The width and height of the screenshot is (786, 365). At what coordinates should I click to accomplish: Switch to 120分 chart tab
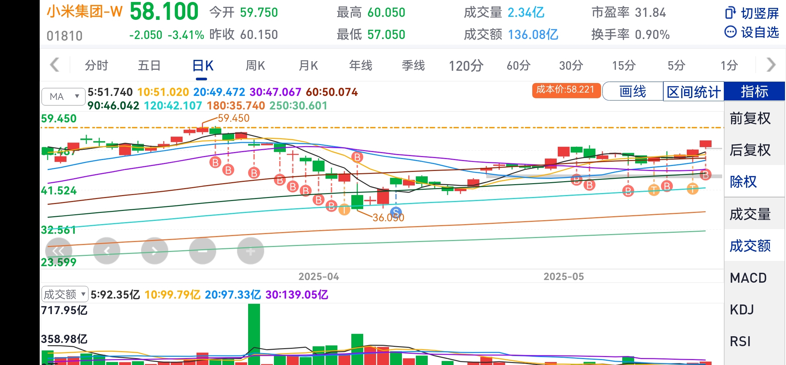[466, 65]
